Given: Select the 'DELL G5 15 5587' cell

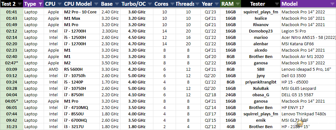Looking at the screenshot, I should [x=308, y=95].
